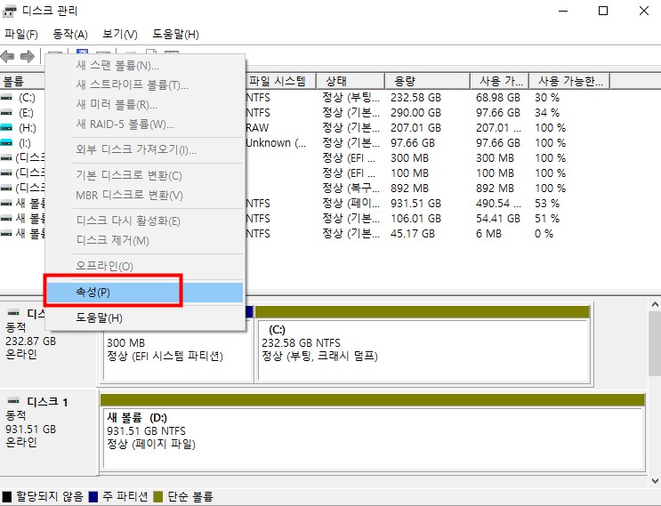Viewport: 661px width, 506px height.
Task: Click the volume icon of the 45.17 GB row
Action: (6, 233)
